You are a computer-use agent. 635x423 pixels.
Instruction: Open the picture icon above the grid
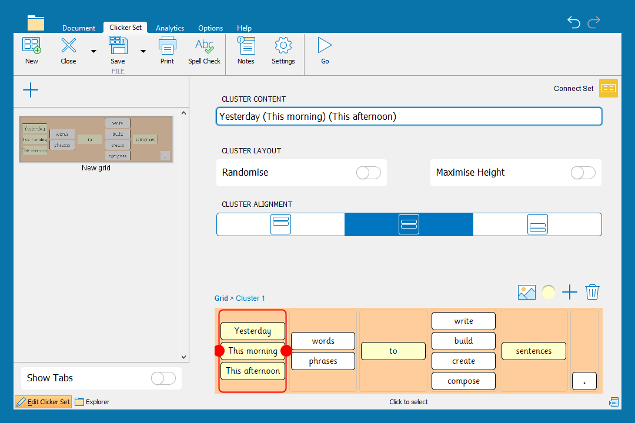click(526, 292)
